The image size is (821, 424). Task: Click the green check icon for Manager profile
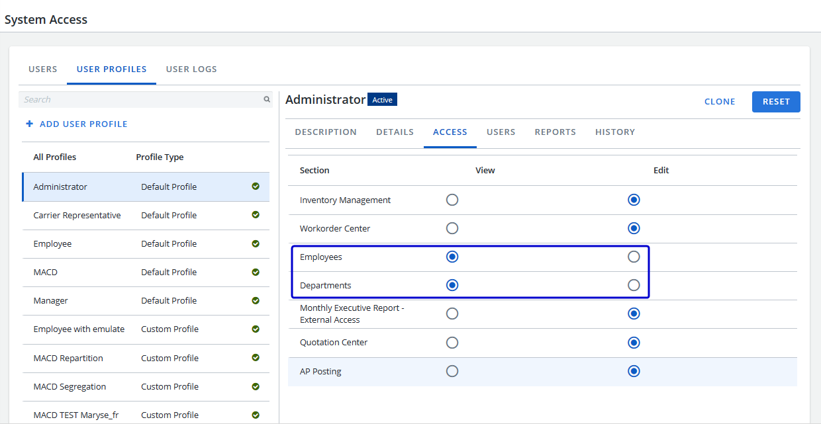click(256, 300)
